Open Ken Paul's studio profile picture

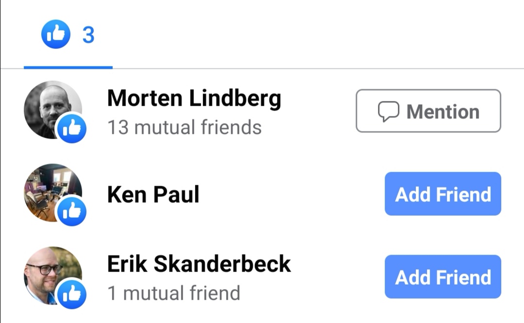(x=53, y=193)
